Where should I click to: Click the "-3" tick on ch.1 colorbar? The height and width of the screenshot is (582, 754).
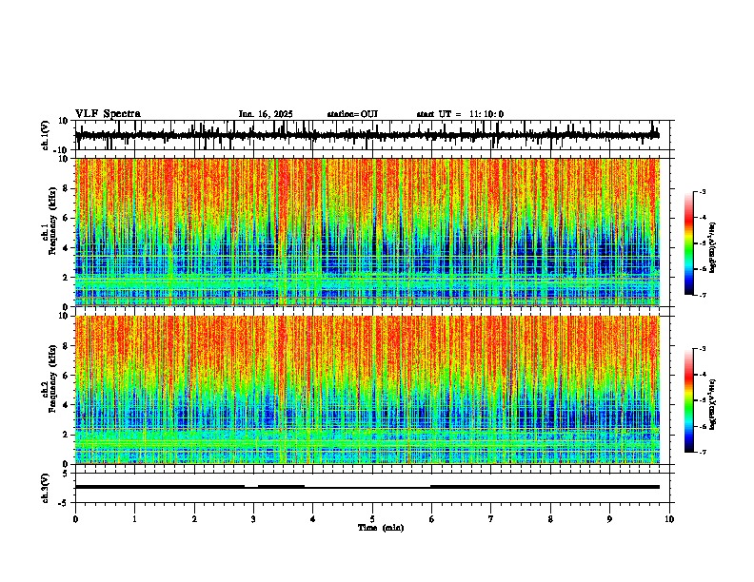pyautogui.click(x=703, y=192)
